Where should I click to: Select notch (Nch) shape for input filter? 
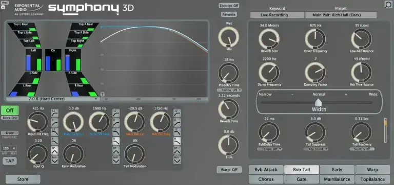pyautogui.click(x=55, y=159)
